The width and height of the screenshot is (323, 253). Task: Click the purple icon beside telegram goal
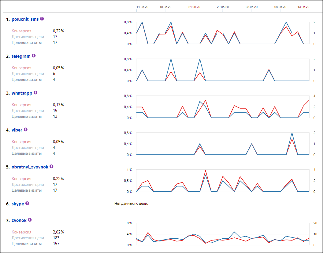pos(34,56)
